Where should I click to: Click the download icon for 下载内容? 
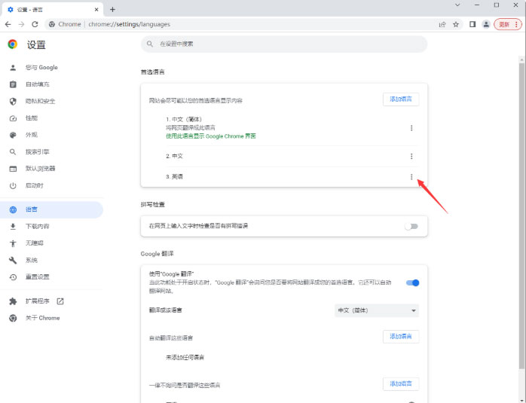click(x=13, y=226)
